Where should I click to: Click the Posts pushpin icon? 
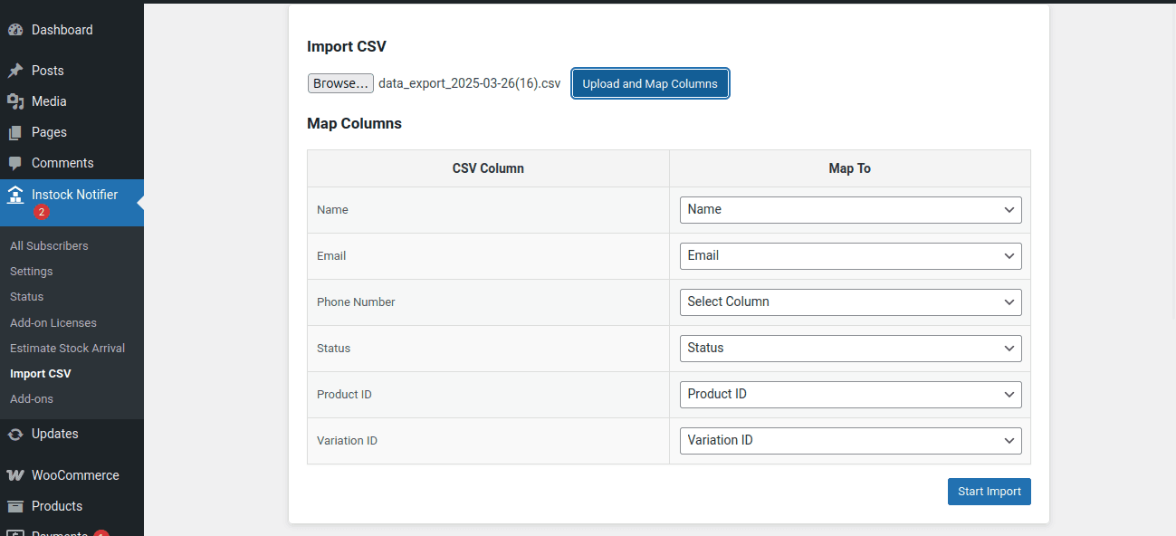[x=15, y=71]
